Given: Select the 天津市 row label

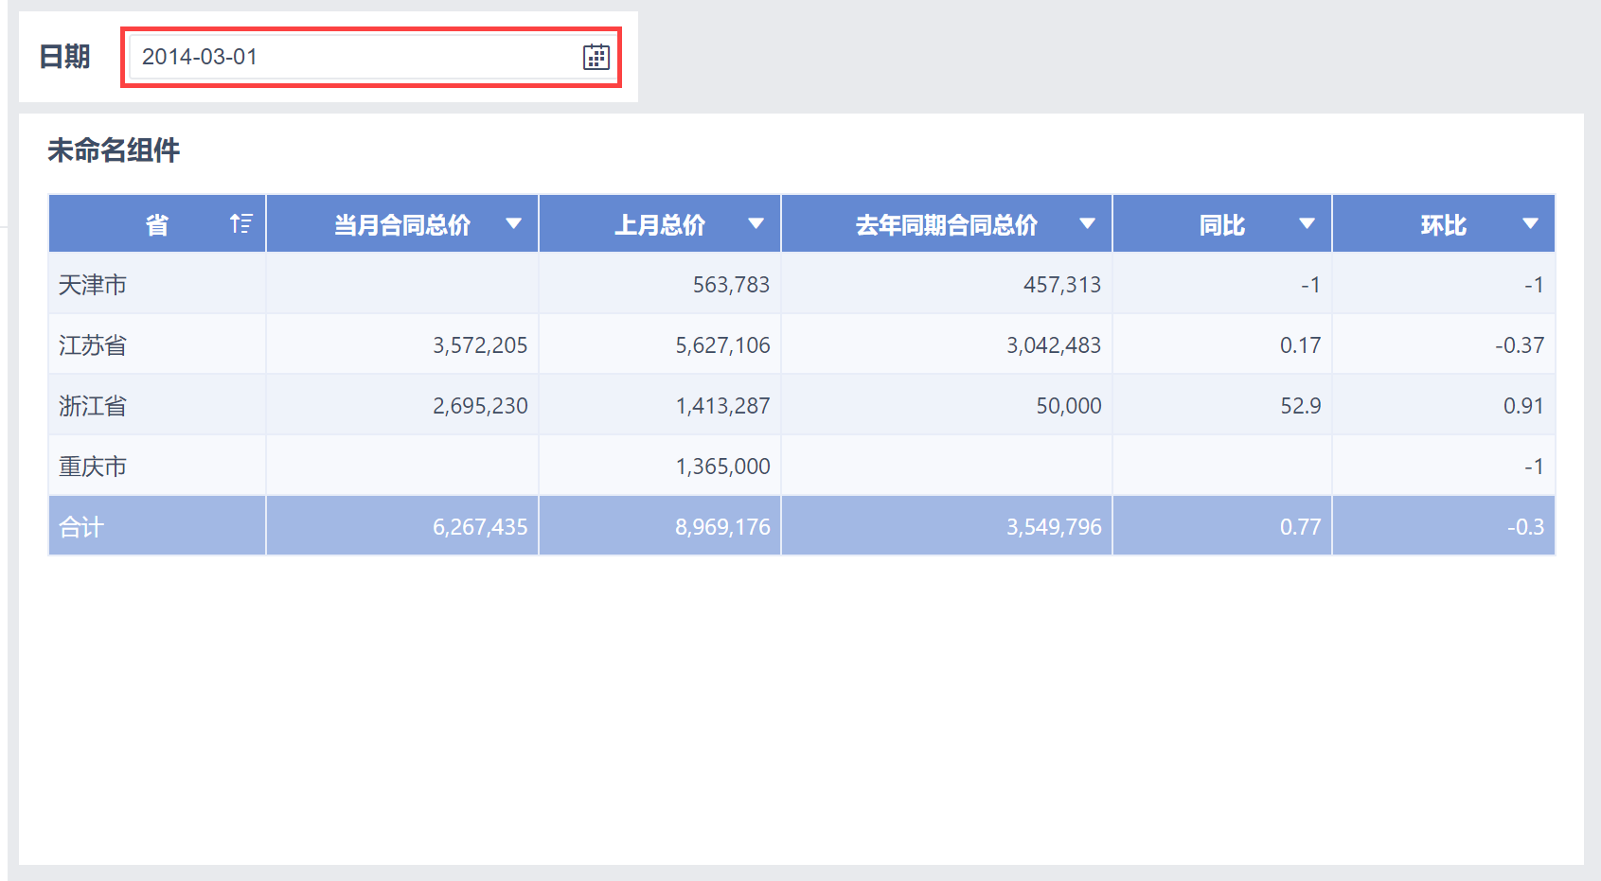Looking at the screenshot, I should tap(93, 285).
